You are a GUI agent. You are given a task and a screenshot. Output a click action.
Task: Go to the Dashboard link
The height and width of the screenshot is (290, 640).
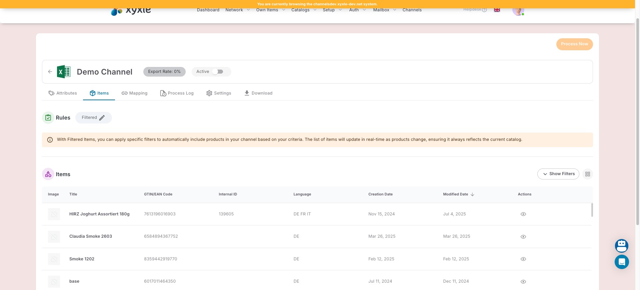[208, 10]
